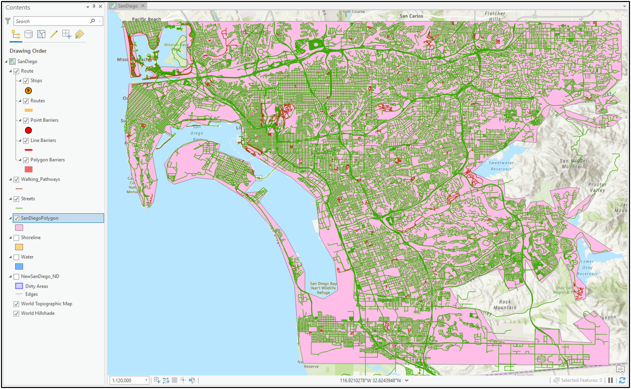Collapse the Route group layer
The height and width of the screenshot is (389, 631).
(x=11, y=71)
